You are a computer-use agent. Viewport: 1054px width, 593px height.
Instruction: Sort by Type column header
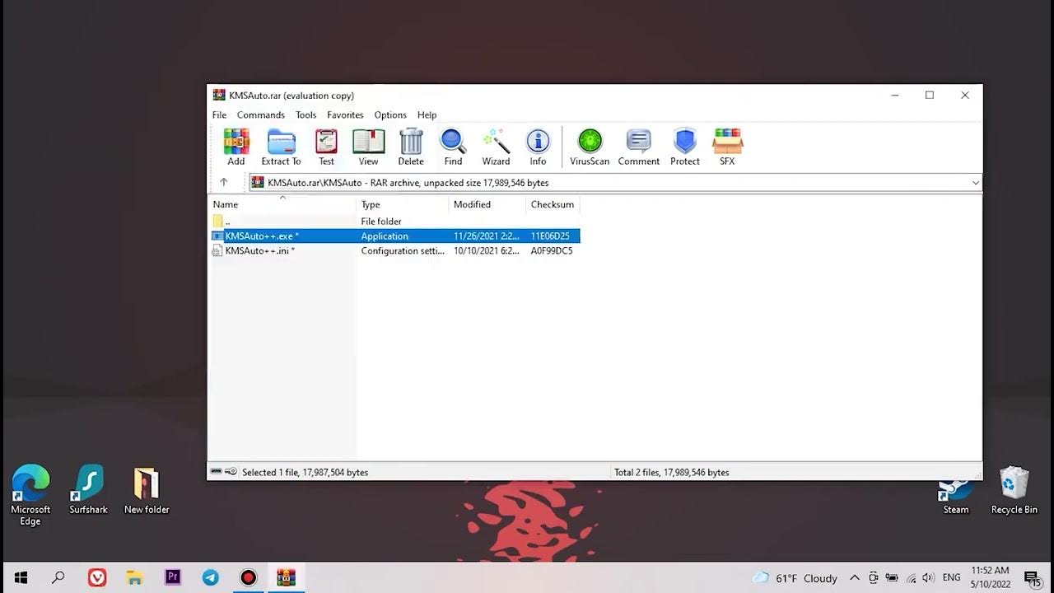click(403, 204)
